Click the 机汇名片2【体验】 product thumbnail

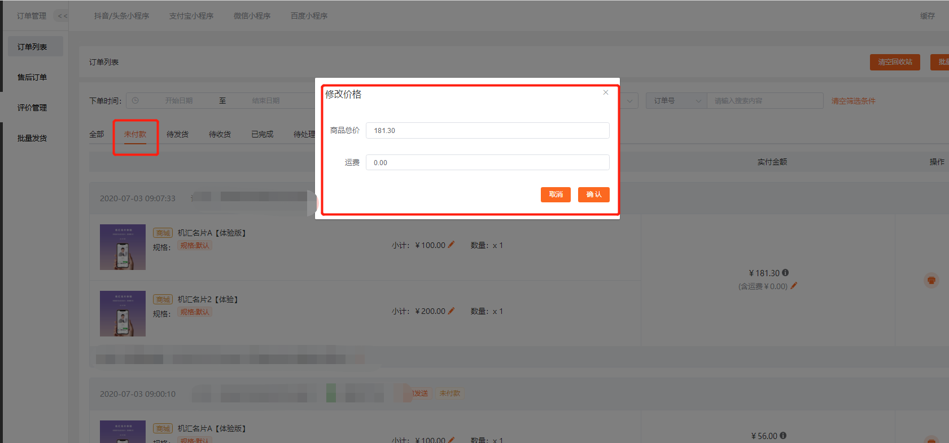(x=123, y=313)
